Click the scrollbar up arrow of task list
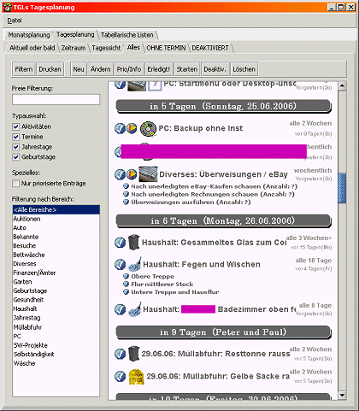359x411 pixels. point(342,85)
